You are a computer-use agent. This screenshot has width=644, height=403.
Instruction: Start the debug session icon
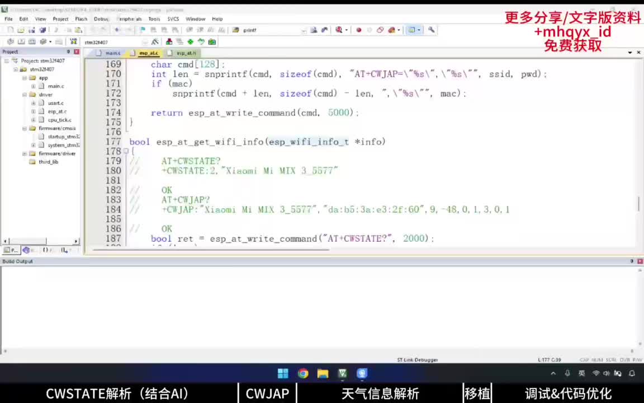tap(339, 30)
